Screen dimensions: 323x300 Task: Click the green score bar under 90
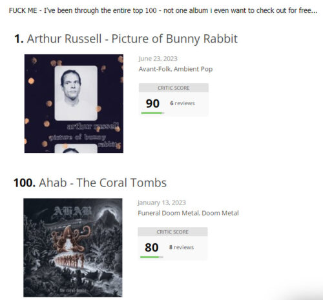(152, 113)
